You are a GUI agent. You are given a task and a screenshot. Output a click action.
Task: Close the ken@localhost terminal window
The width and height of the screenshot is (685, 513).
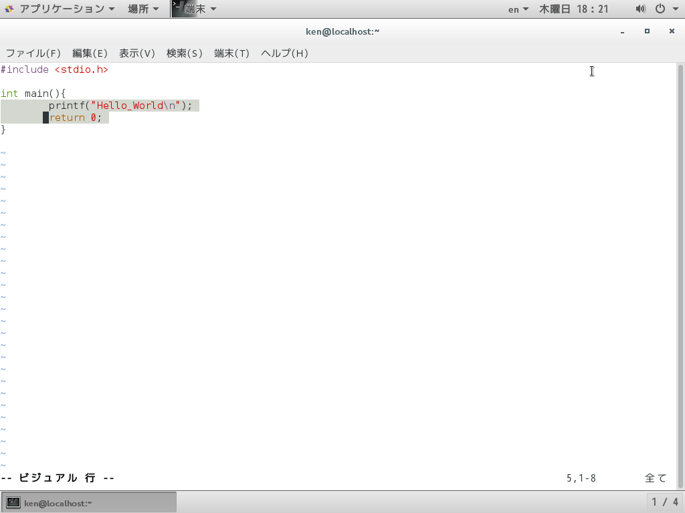click(x=672, y=31)
